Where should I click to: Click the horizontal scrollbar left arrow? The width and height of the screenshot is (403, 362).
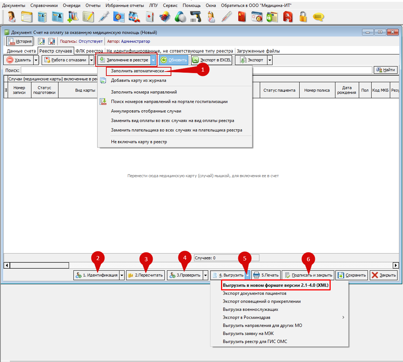point(7,265)
